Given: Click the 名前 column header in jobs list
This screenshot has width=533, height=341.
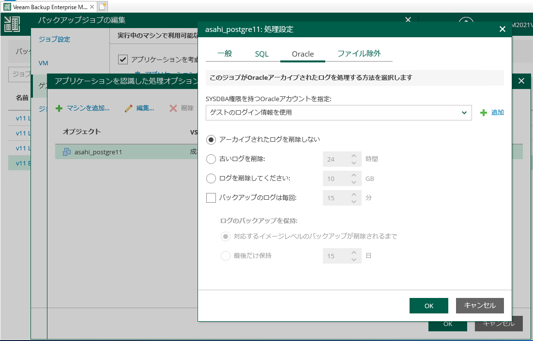Looking at the screenshot, I should pos(22,98).
